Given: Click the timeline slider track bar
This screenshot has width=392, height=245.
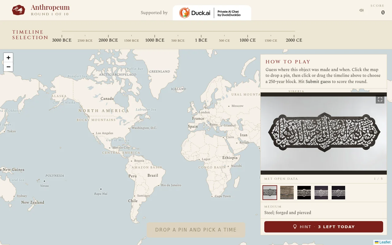Looking at the screenshot, I should point(178,31).
